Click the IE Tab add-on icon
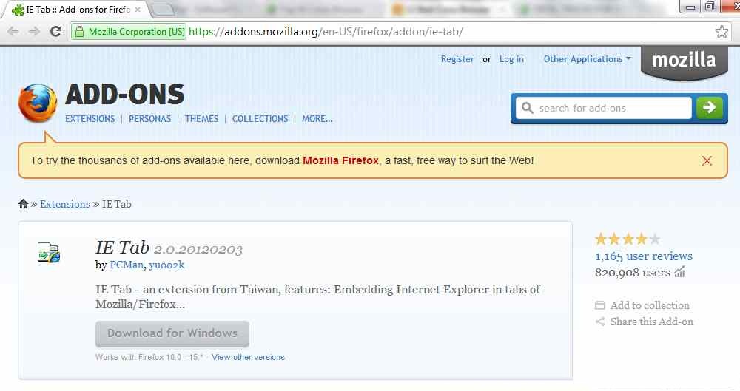The image size is (740, 391). click(x=49, y=252)
